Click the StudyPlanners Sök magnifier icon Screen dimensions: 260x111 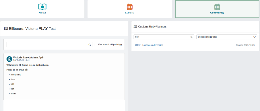click(191, 37)
